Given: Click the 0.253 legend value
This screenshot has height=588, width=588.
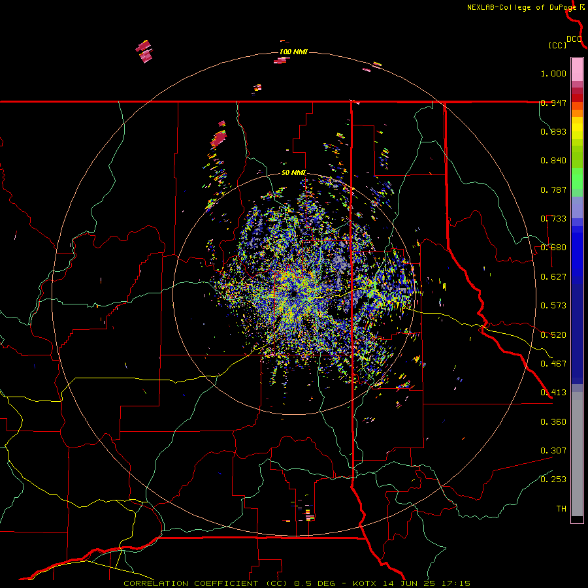Looking at the screenshot, I should pos(553,480).
